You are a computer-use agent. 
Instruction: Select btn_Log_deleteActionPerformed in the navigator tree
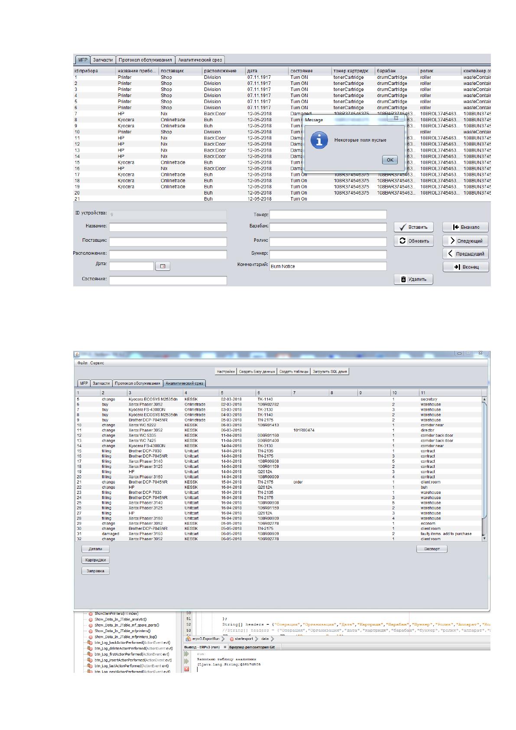point(125,649)
